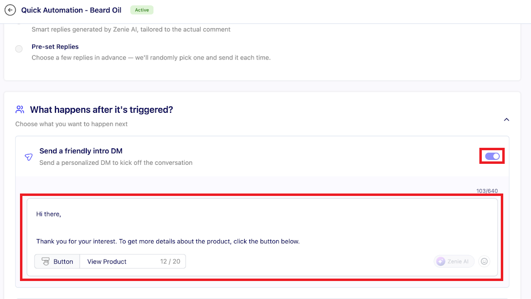Click the people icon beside the section heading

pyautogui.click(x=20, y=109)
